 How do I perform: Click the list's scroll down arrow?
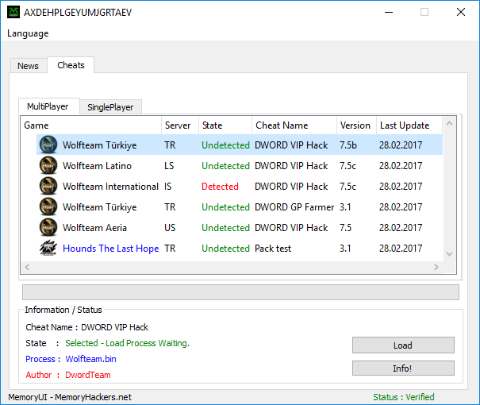point(449,254)
